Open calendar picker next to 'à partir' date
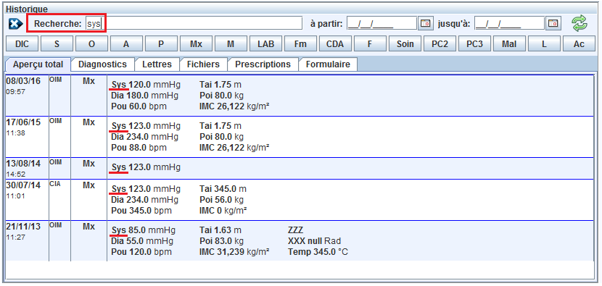The width and height of the screenshot is (602, 286). [425, 24]
